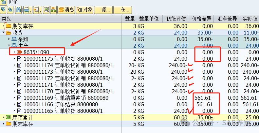Viewport: 259px width, 133px height.
Task: Click the Print toolbar icon
Action: 27,10
